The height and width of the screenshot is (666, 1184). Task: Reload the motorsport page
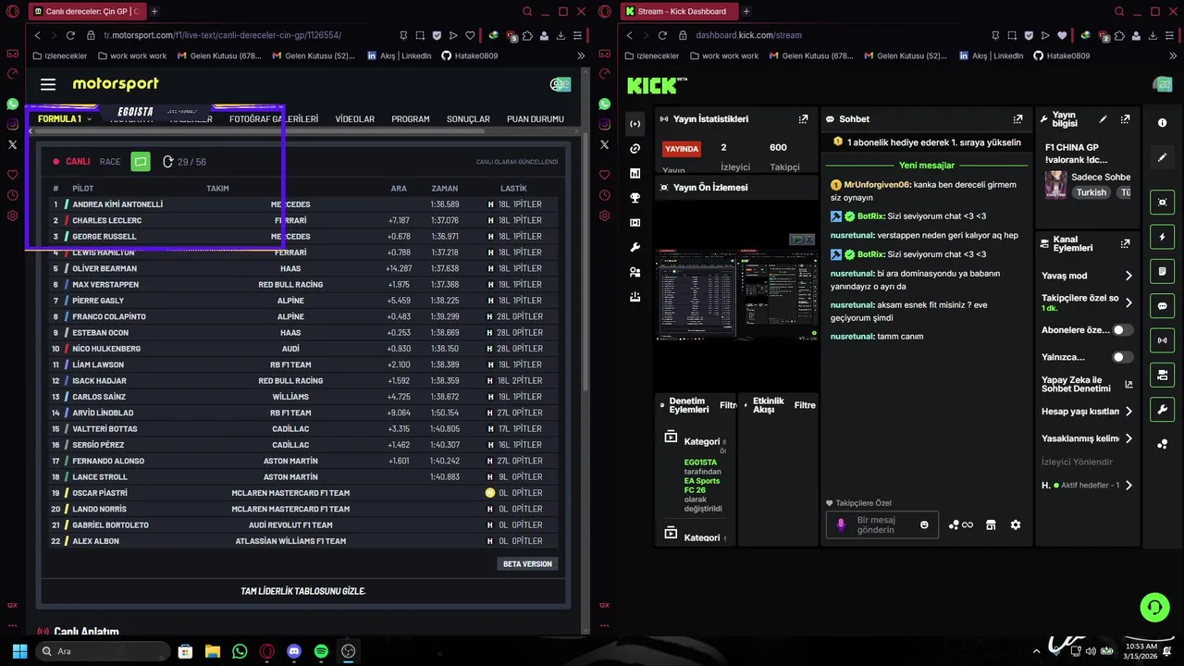(x=70, y=35)
